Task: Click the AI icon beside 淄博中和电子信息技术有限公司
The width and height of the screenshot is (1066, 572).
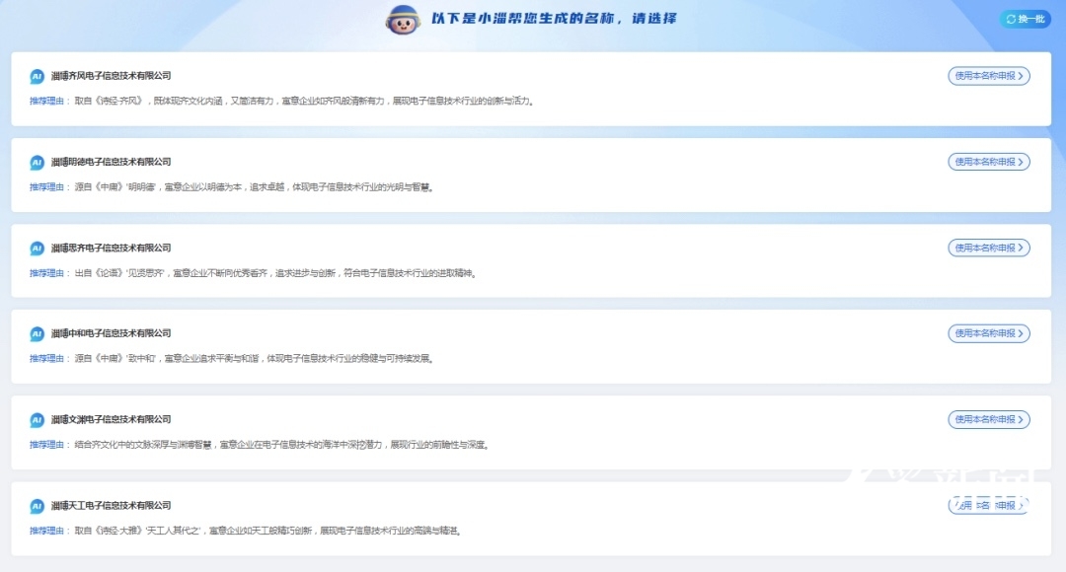Action: pos(38,334)
